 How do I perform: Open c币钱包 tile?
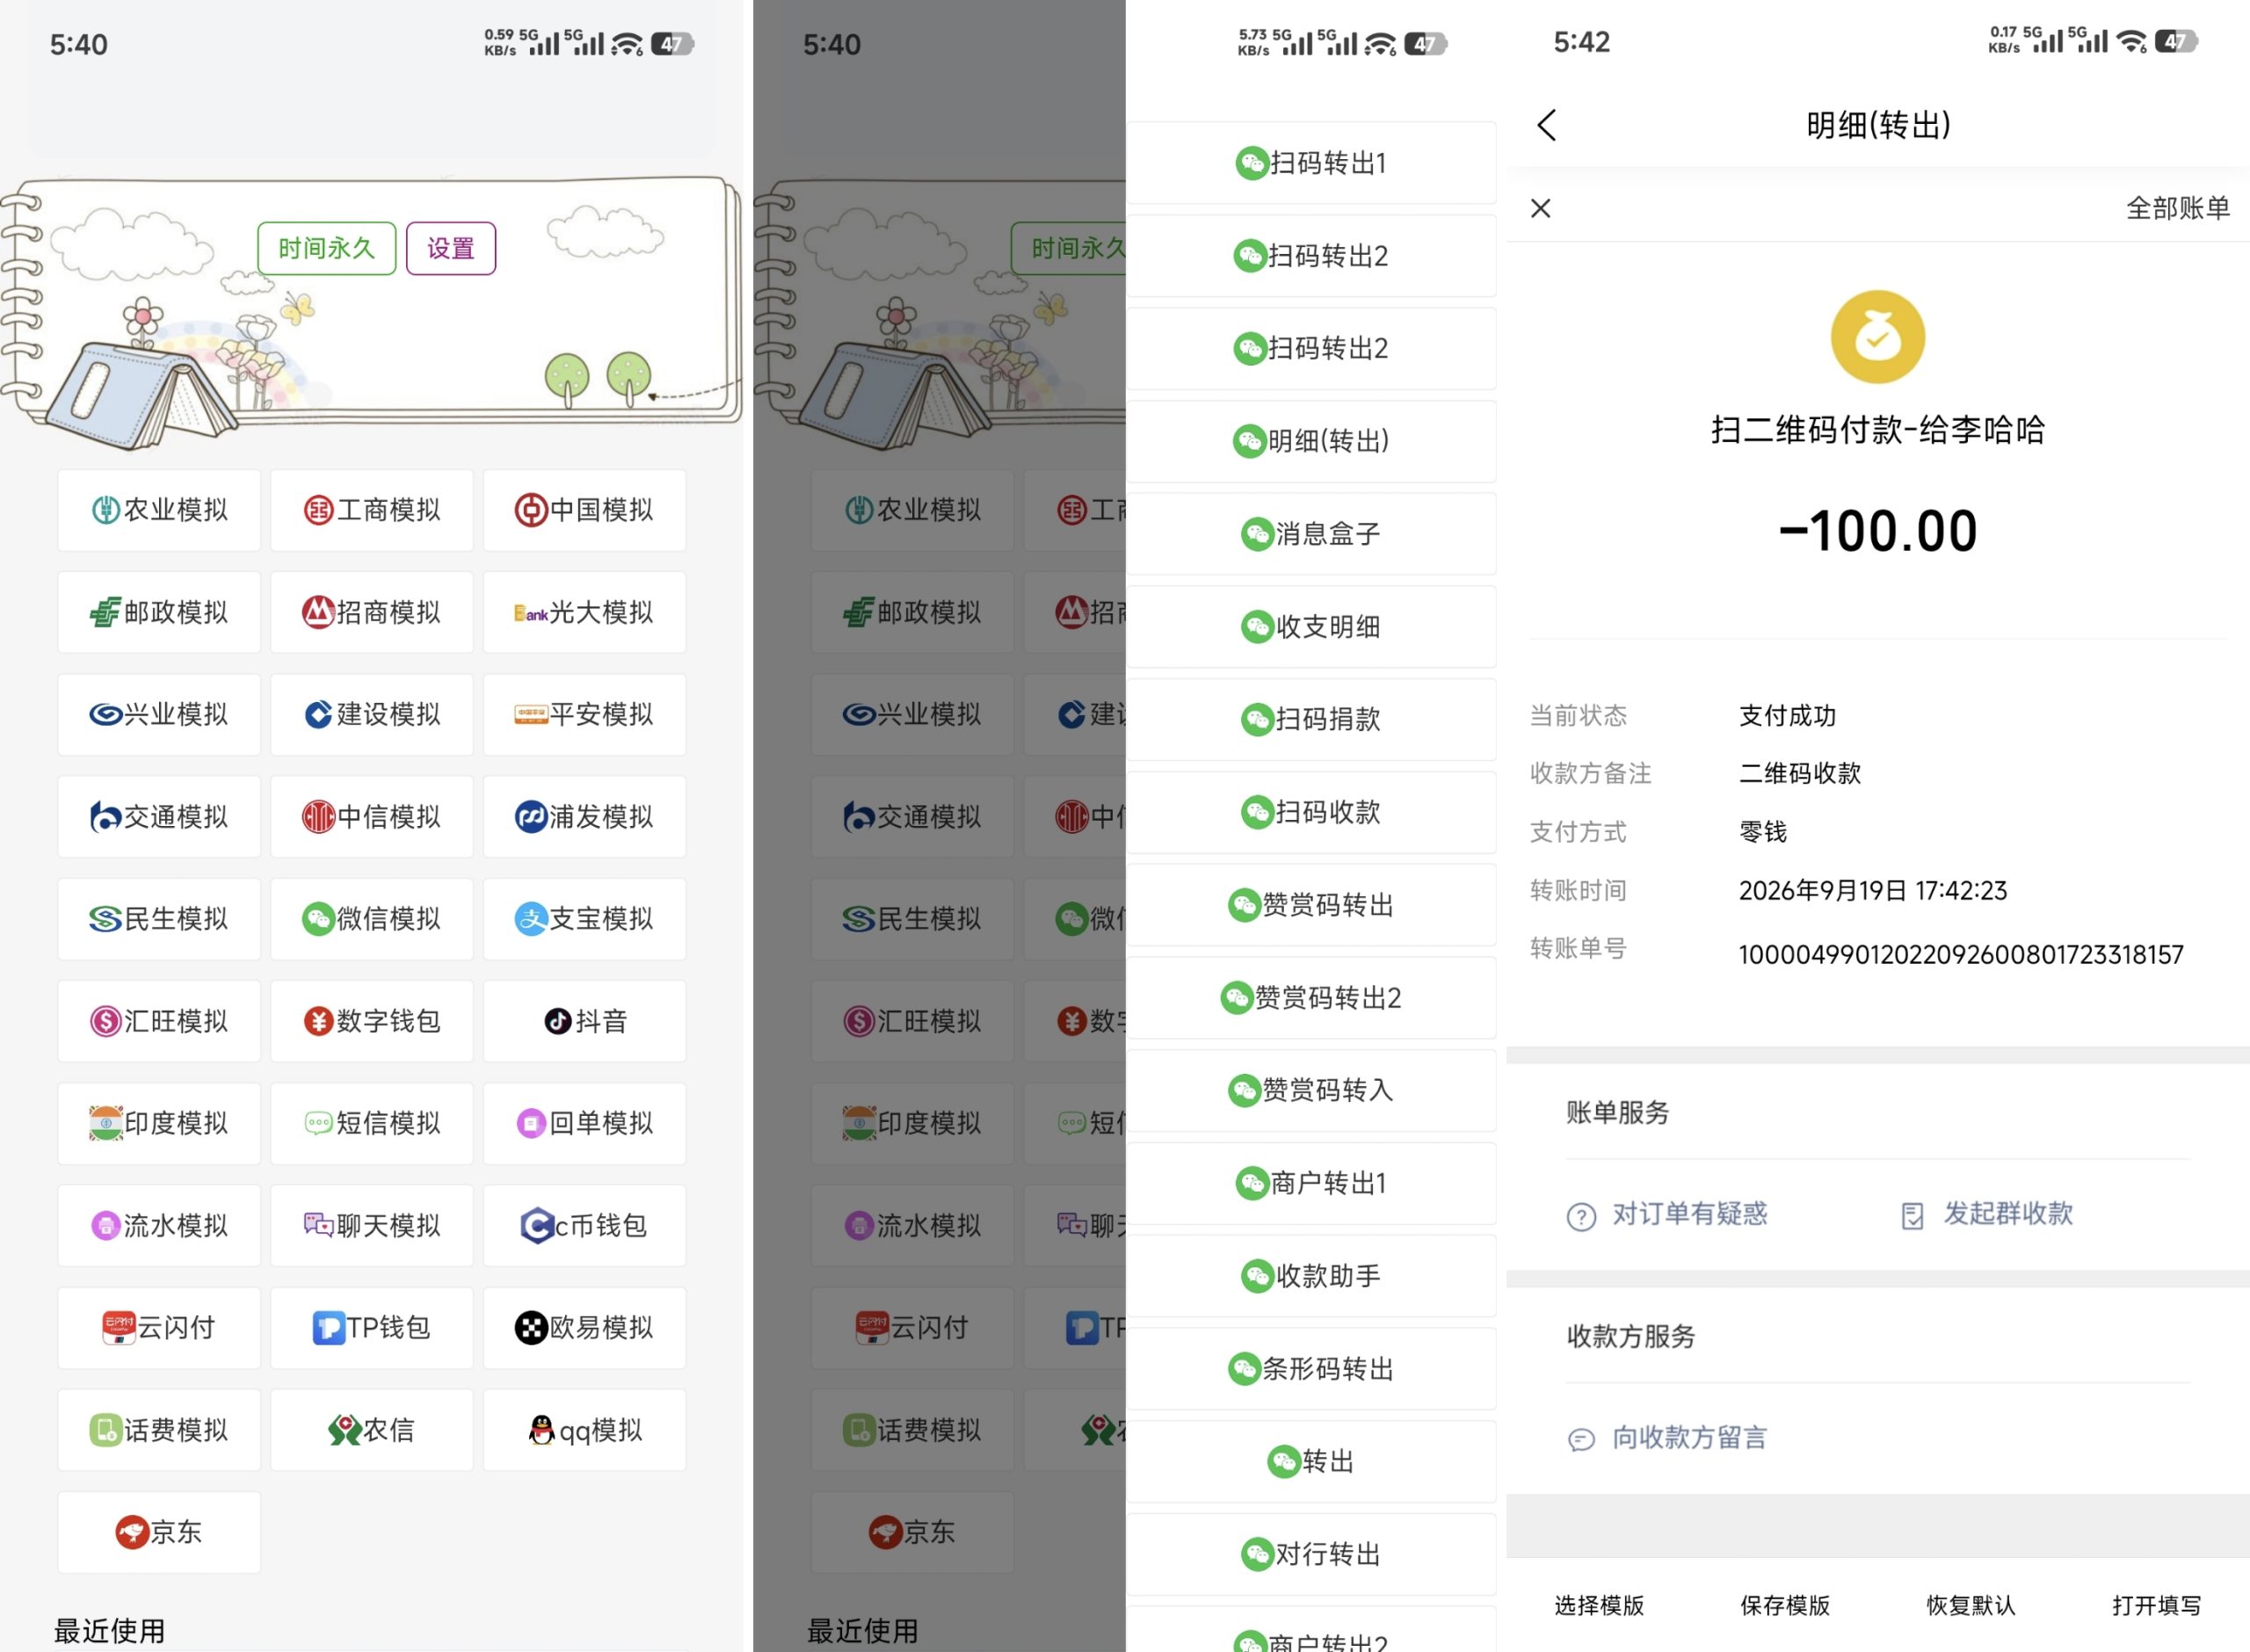(x=585, y=1226)
